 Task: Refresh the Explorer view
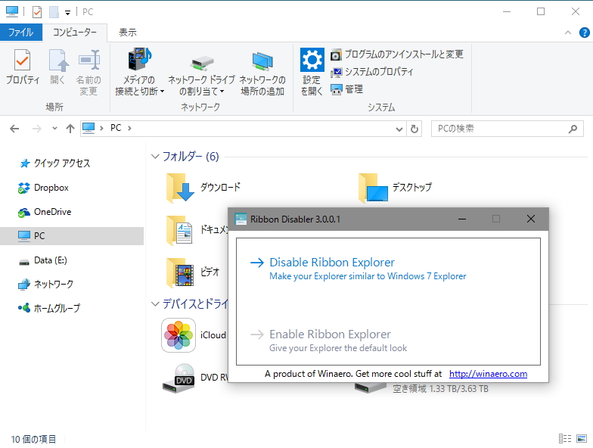414,129
